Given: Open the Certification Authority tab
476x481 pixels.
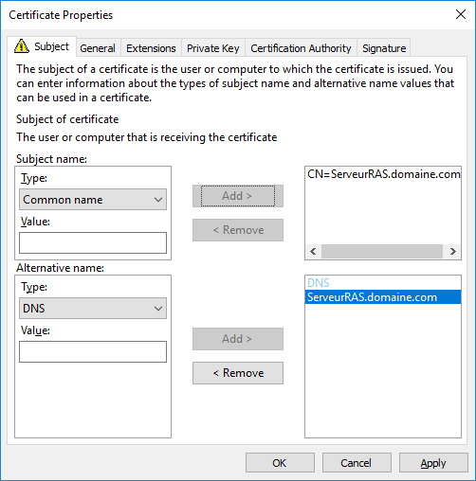Looking at the screenshot, I should (301, 48).
